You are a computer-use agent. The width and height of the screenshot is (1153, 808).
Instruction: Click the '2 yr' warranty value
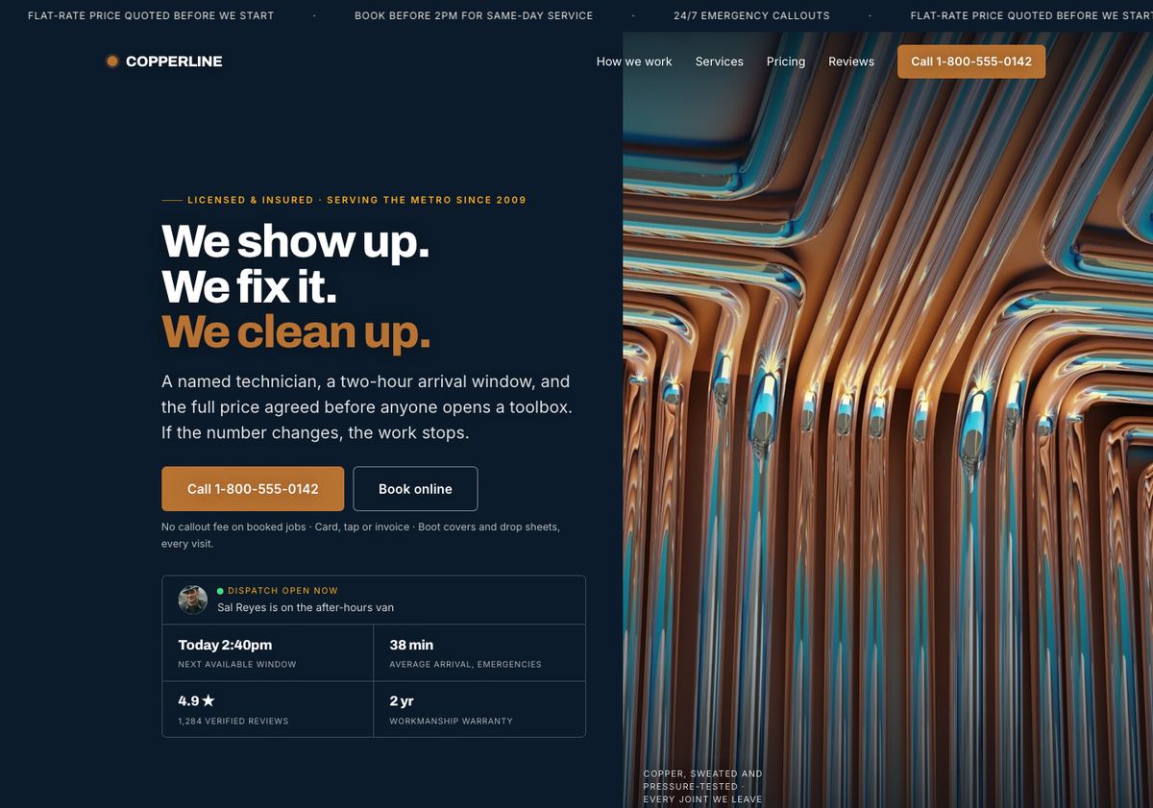(402, 701)
